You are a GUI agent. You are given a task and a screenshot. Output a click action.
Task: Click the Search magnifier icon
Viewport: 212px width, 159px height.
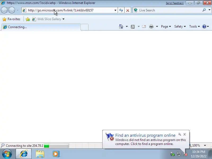coord(204,10)
